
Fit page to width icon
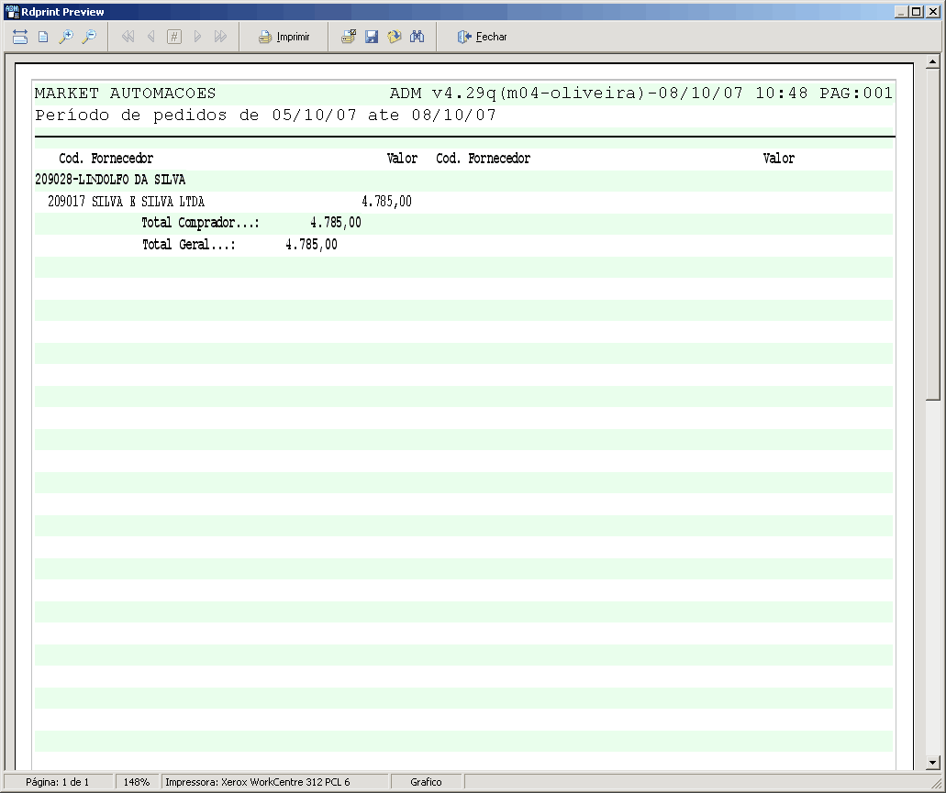[20, 37]
